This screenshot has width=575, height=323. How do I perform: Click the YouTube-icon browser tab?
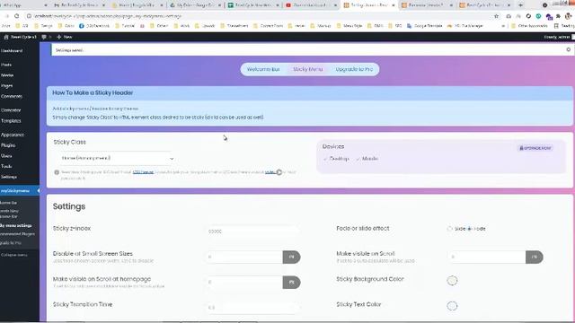310,5
